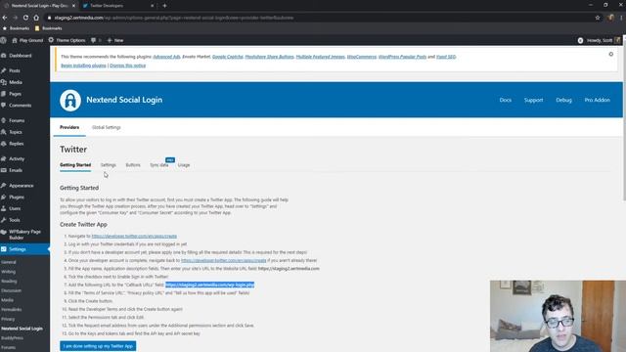626x352 pixels.
Task: Switch to the Usage sub-tab
Action: point(184,165)
